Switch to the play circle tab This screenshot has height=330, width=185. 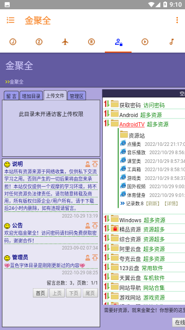pyautogui.click(x=145, y=42)
